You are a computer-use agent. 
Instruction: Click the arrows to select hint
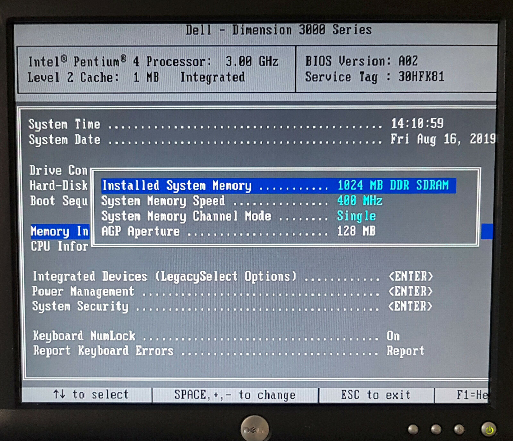pyautogui.click(x=91, y=395)
